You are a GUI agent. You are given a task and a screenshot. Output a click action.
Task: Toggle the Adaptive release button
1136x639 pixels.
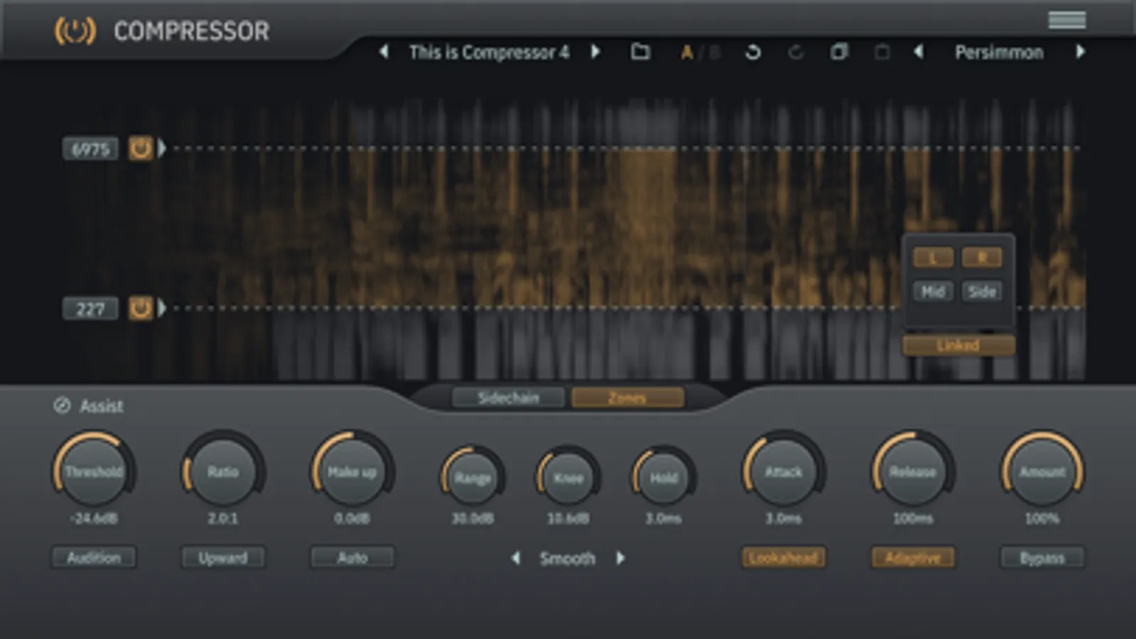[x=913, y=558]
